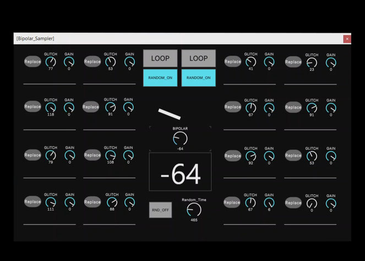
Task: Click the Replace button beside Glitch 111
Action: [x=32, y=202]
